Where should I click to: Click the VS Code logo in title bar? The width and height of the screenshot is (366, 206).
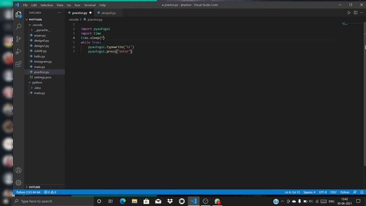coord(17,5)
